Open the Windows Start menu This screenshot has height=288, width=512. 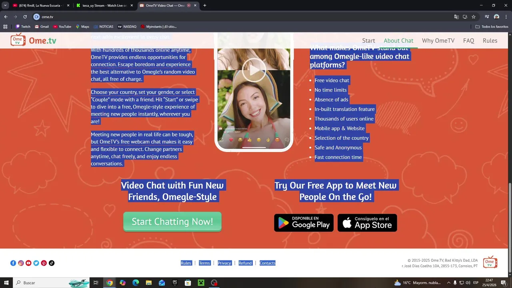[x=6, y=283]
